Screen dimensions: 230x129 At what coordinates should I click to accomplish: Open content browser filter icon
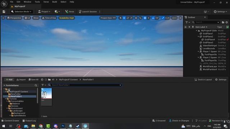point(43,85)
